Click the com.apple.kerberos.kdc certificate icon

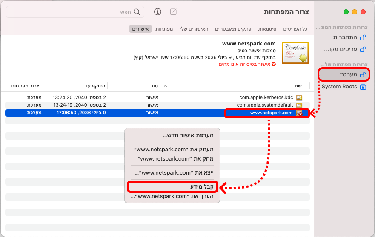pyautogui.click(x=299, y=97)
